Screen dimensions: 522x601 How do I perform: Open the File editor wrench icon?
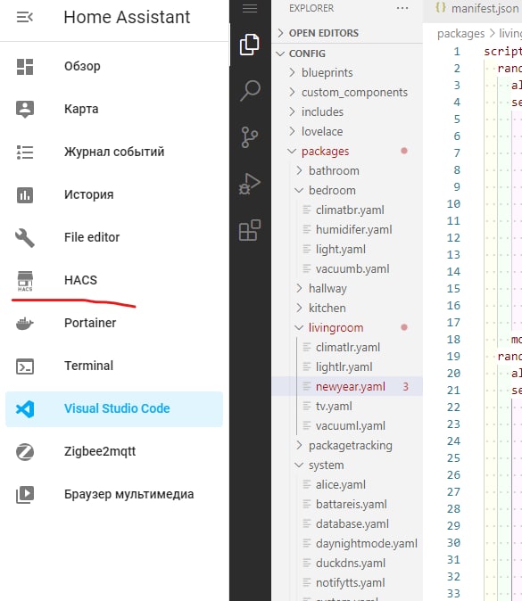pos(25,238)
